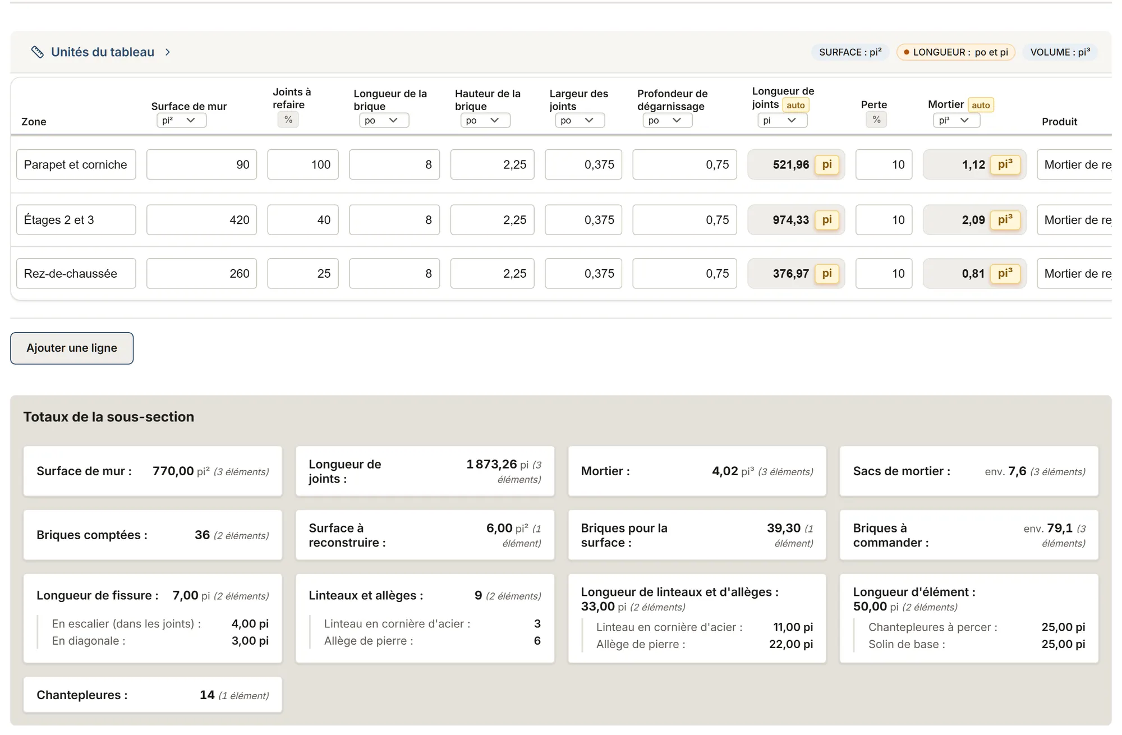Viewport: 1122px width, 735px height.
Task: Click the auto badge next to Mortier header
Action: tap(981, 105)
